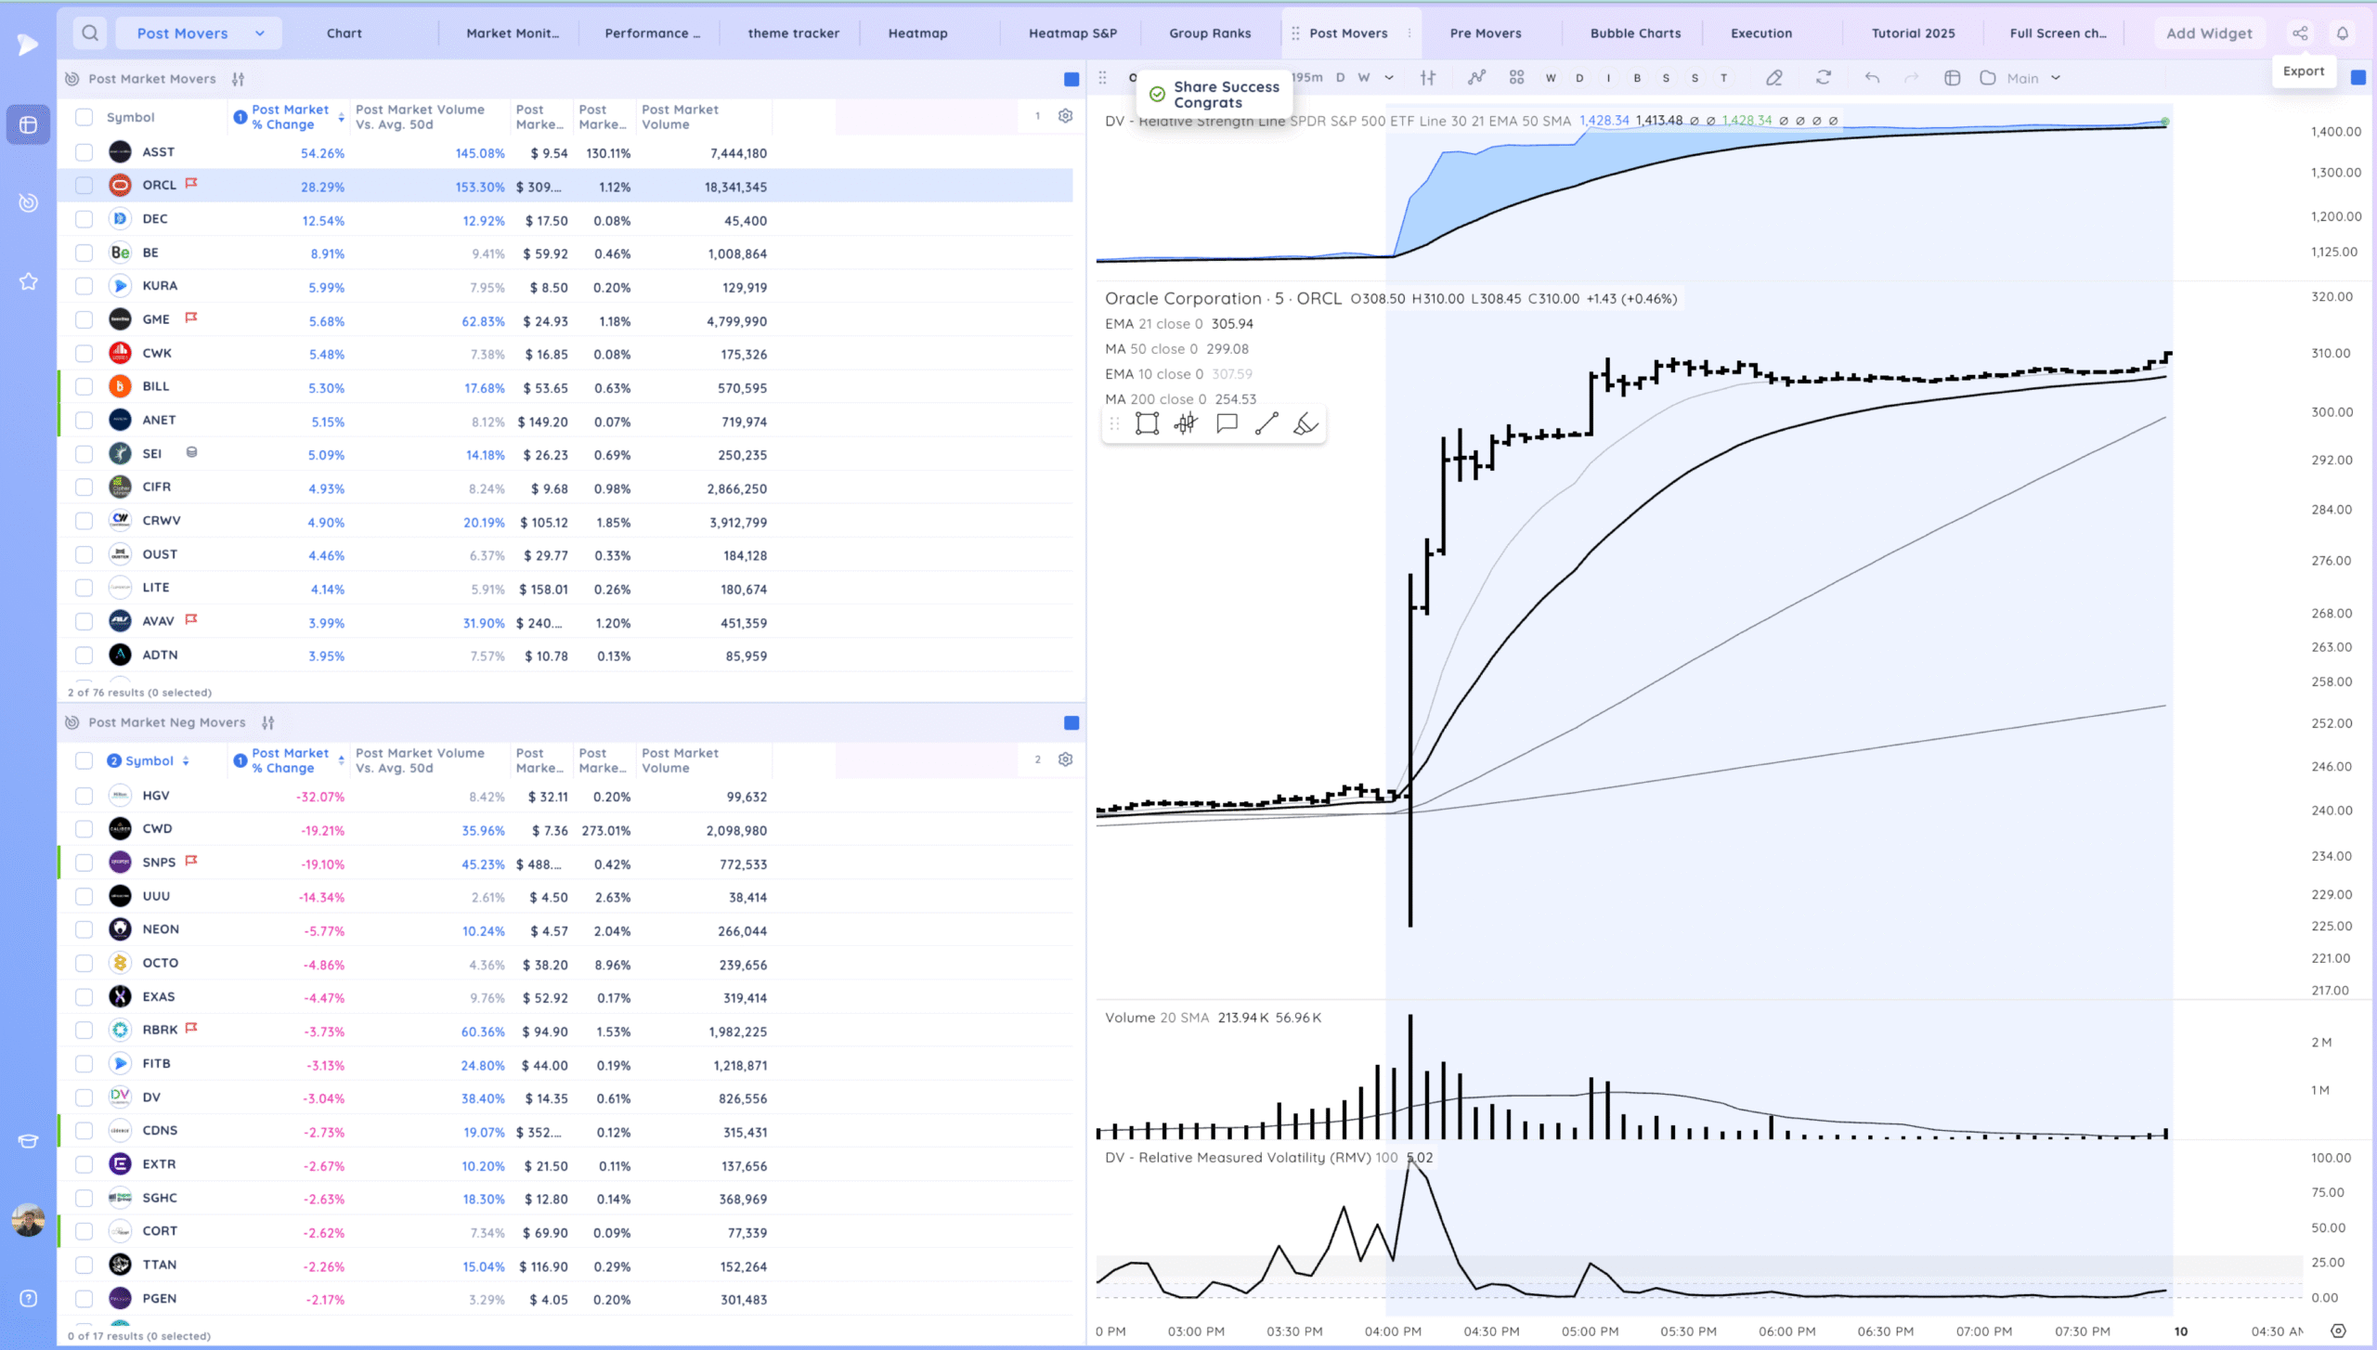
Task: Open the help question mark icon
Action: [x=28, y=1298]
